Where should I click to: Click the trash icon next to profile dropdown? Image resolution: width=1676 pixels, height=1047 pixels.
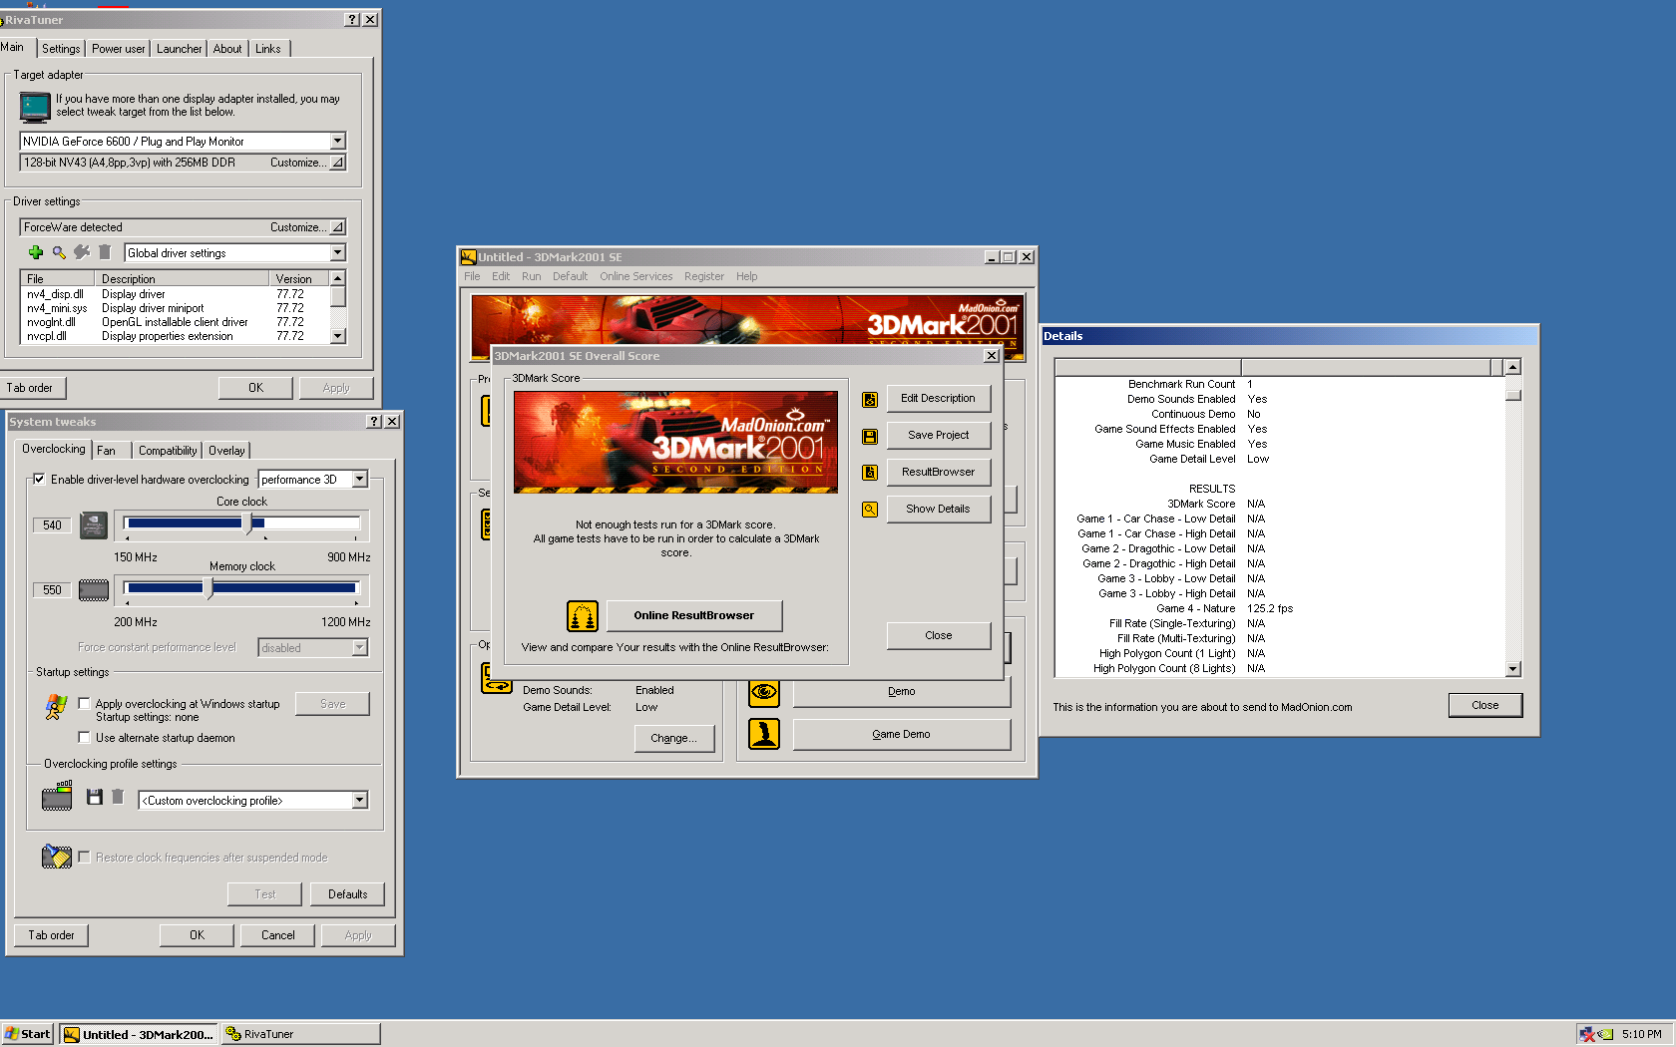tap(118, 797)
